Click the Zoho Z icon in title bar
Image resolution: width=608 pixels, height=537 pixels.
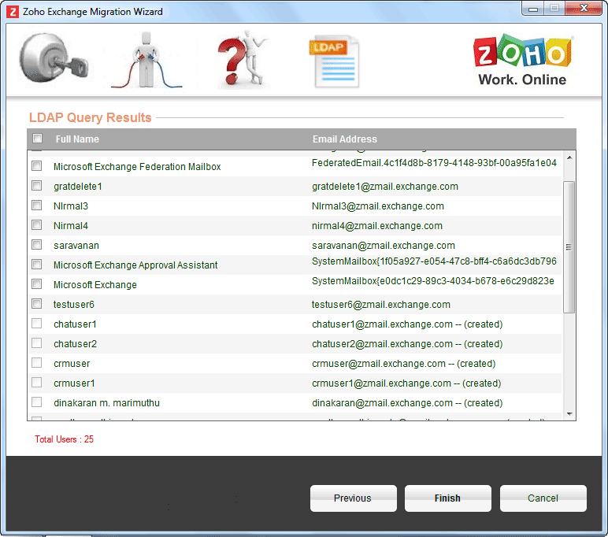tap(13, 12)
